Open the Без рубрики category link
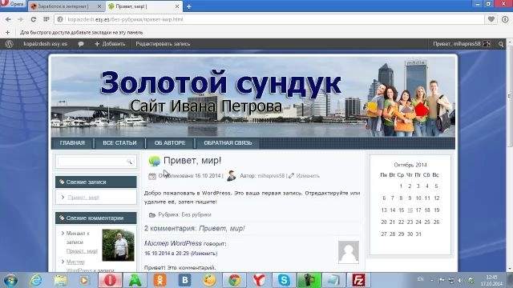This screenshot has height=288, width=513. tap(196, 214)
